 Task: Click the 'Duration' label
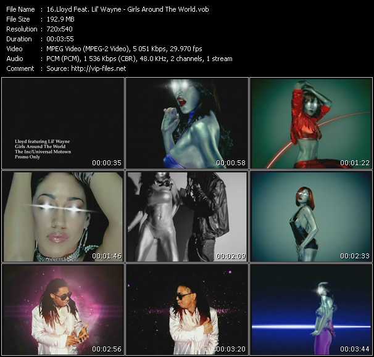point(19,39)
